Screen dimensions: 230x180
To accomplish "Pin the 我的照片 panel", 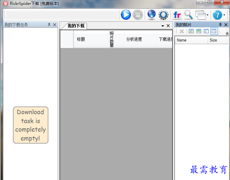I will click(220, 25).
